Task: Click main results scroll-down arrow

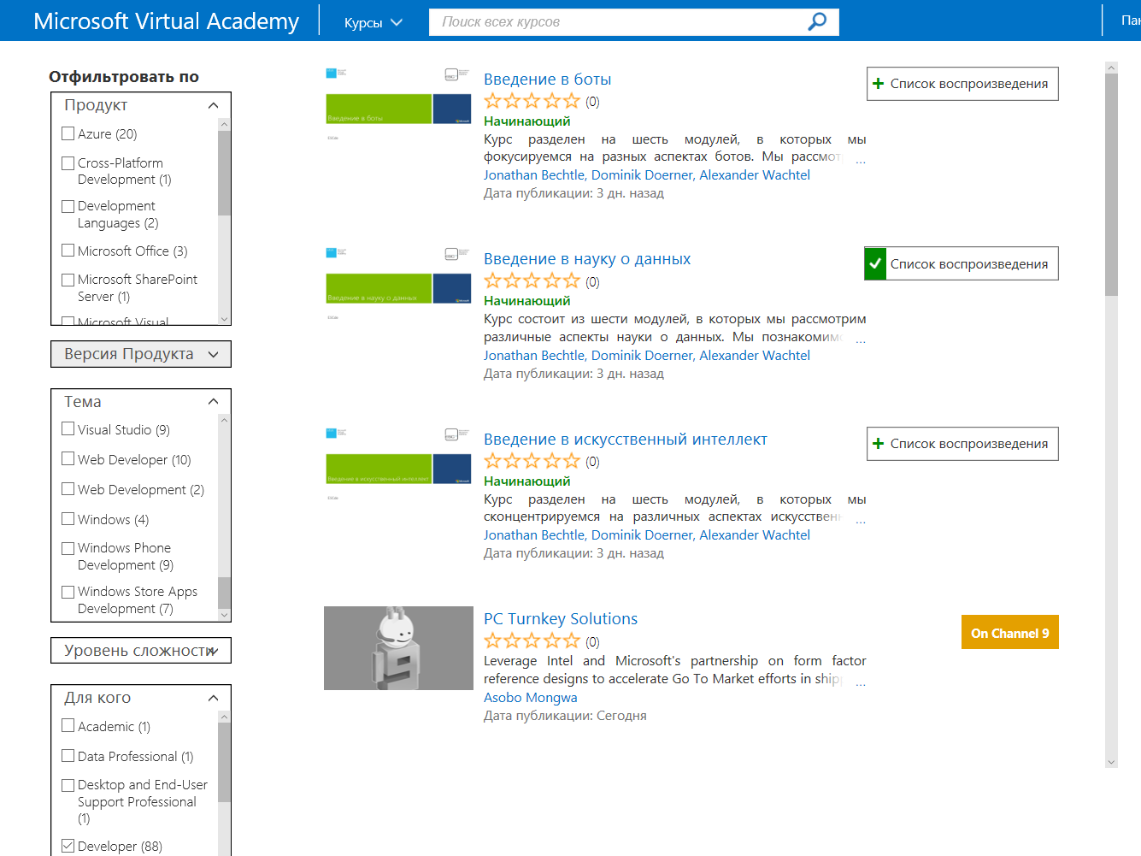Action: click(1111, 762)
